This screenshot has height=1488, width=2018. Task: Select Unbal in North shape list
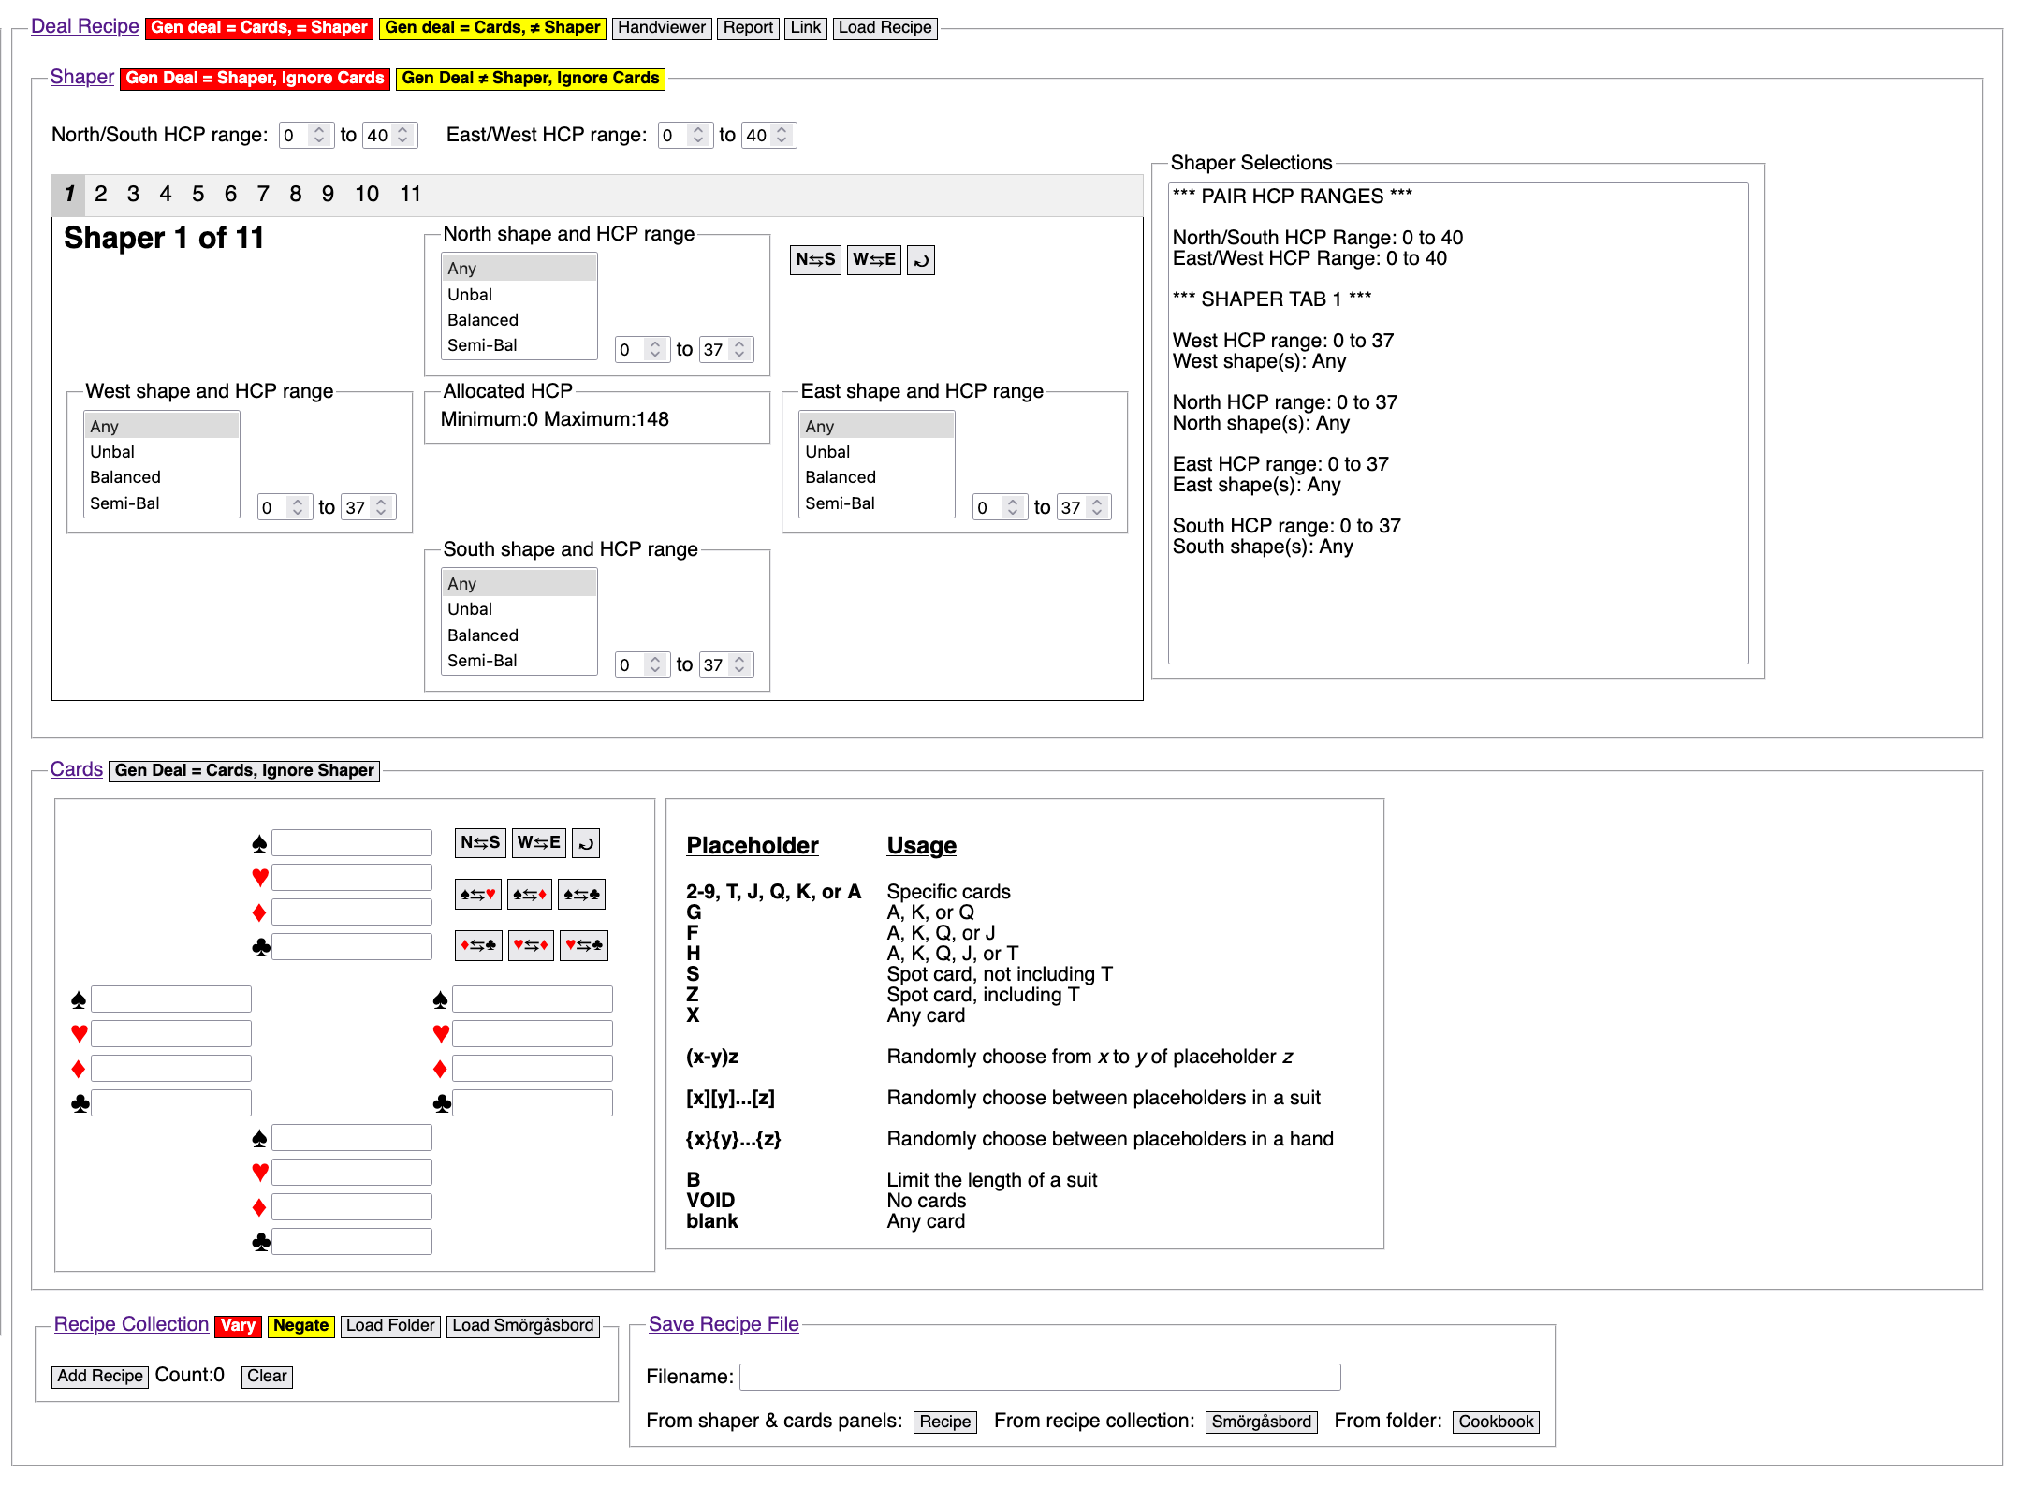[519, 295]
